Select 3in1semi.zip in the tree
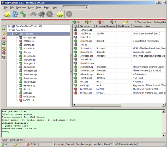Screen dimensions: 167x147 pos(29,56)
